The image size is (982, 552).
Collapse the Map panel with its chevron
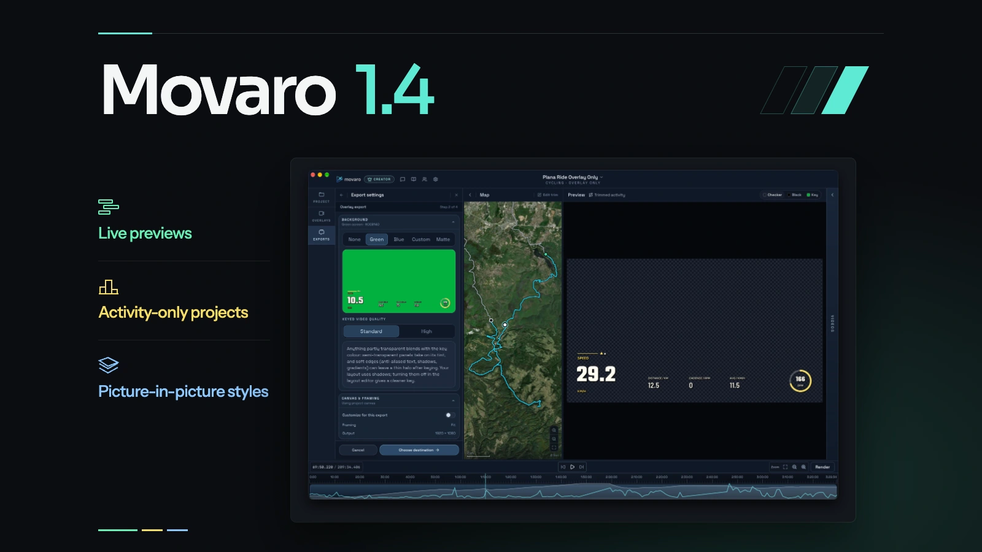pyautogui.click(x=470, y=195)
